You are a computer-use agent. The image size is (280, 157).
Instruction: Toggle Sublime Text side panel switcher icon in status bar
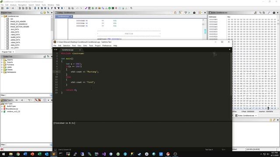tap(56, 150)
